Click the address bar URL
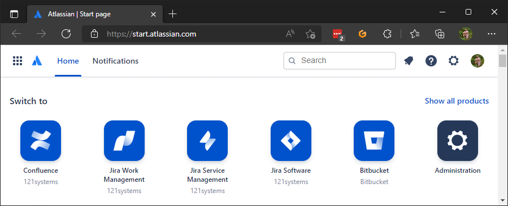The width and height of the screenshot is (508, 206). (151, 34)
